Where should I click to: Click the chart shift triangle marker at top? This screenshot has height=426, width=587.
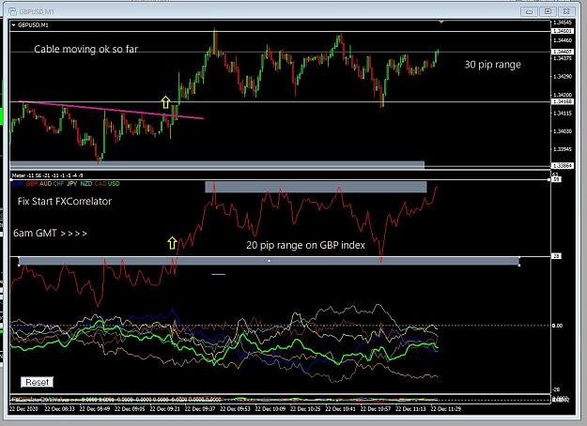click(x=441, y=23)
